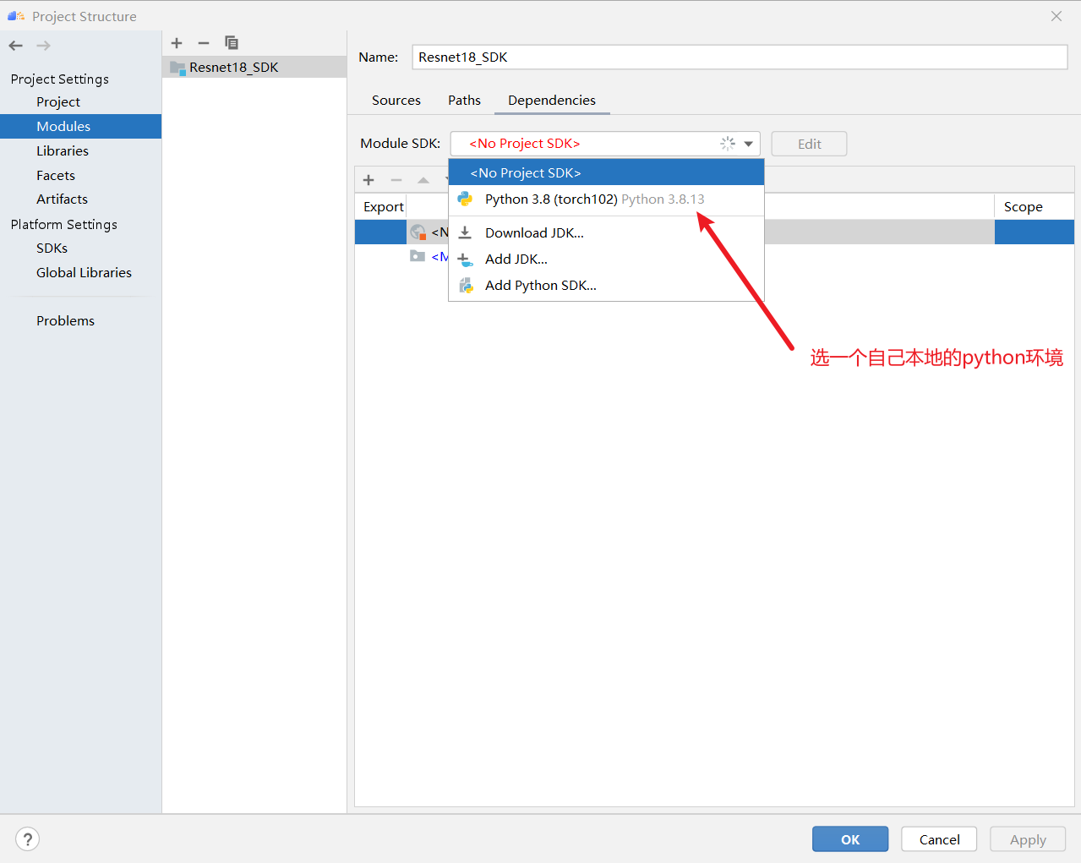The height and width of the screenshot is (863, 1081).
Task: Switch to the Paths tab
Action: [464, 100]
